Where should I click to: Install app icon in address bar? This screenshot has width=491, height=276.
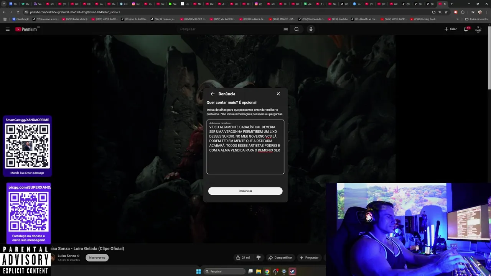[x=434, y=12]
